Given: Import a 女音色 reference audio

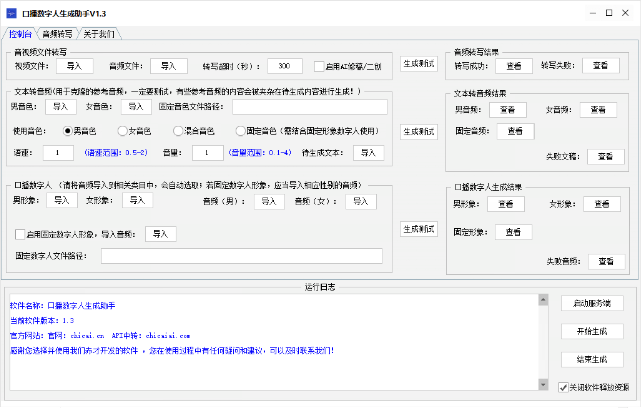Looking at the screenshot, I should click(x=136, y=106).
